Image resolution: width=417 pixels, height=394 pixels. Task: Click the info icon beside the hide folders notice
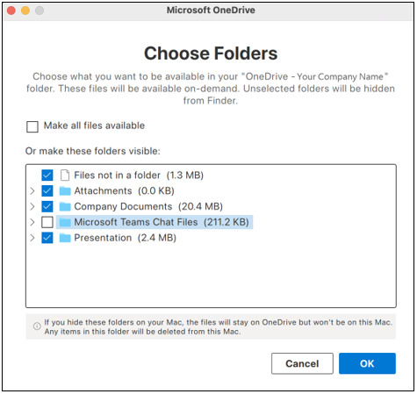pyautogui.click(x=37, y=326)
